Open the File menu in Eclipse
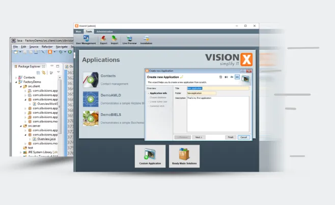335x205 pixels. pyautogui.click(x=15, y=47)
